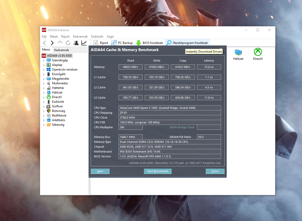Image resolution: width=302 pixels, height=221 pixels.
Task: Click the L1 Cache Latency 1.1 ns field
Action: 209,77
